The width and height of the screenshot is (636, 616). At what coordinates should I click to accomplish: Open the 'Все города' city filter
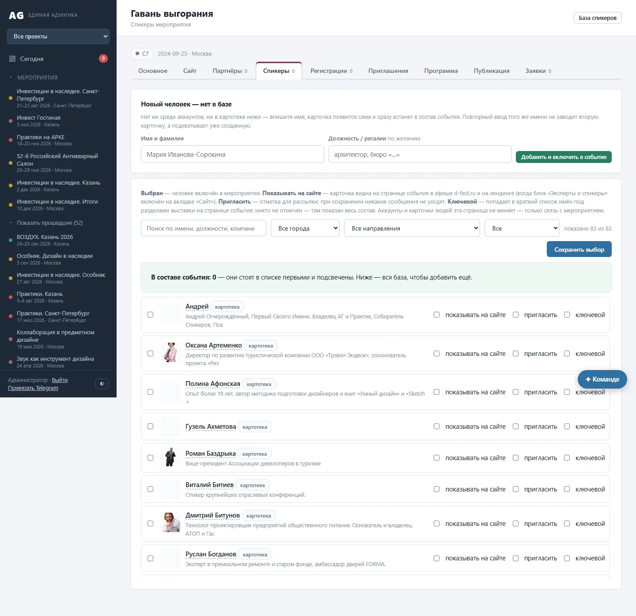click(x=305, y=228)
